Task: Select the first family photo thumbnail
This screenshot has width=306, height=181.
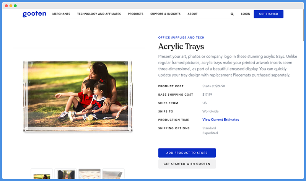Action: (42, 174)
